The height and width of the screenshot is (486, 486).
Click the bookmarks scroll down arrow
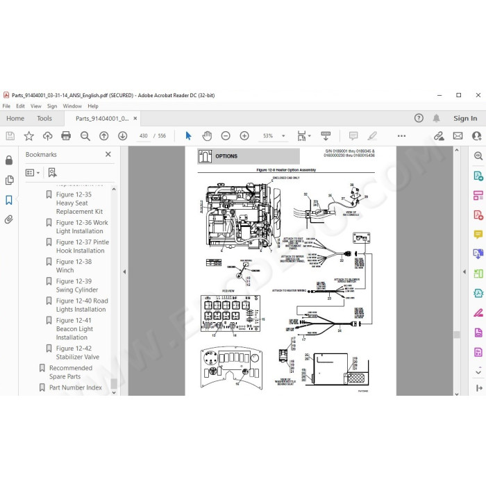click(114, 392)
